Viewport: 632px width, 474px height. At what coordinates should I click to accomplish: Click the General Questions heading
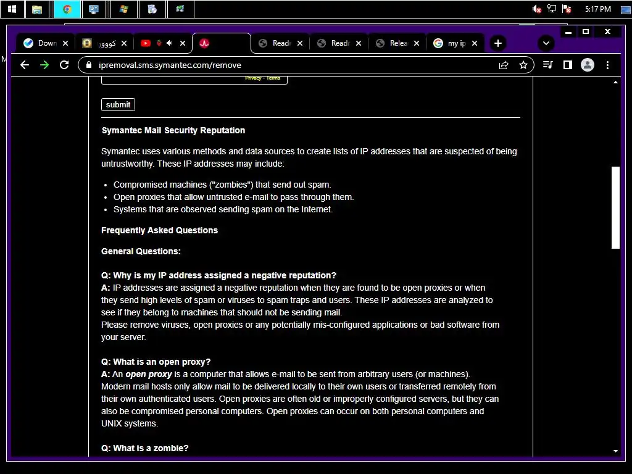[141, 251]
